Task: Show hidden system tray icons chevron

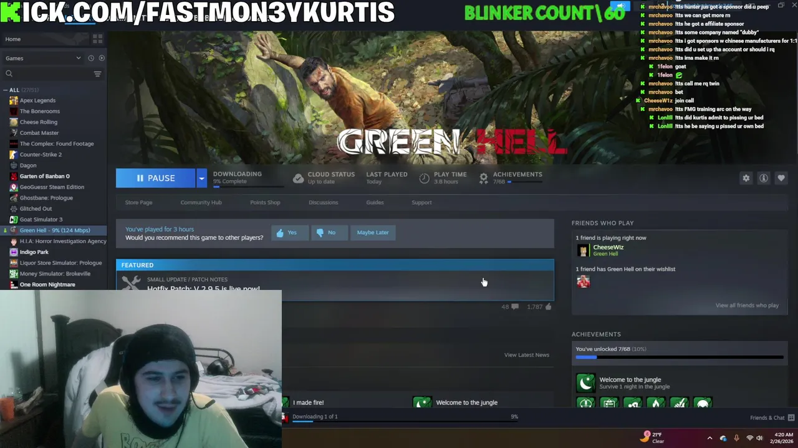Action: (x=709, y=438)
